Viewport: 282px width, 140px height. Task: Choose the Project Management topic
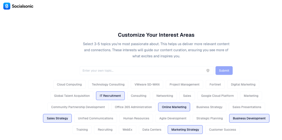(185, 84)
